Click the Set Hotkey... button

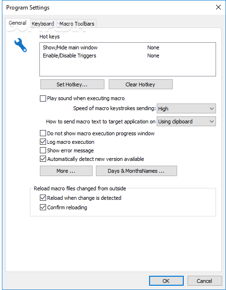tap(72, 84)
